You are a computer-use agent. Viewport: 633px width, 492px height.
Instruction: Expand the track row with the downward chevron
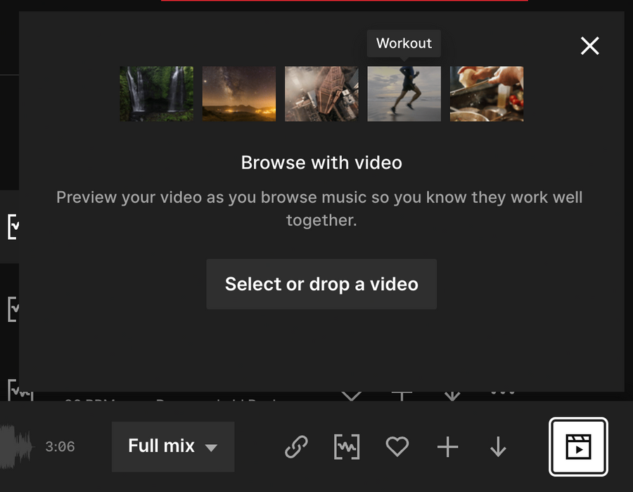click(352, 396)
